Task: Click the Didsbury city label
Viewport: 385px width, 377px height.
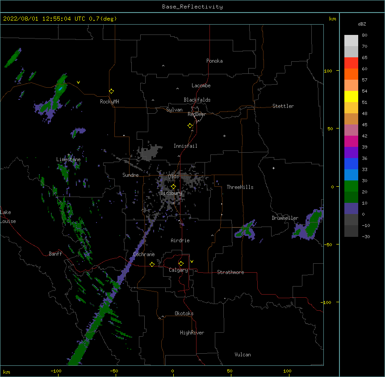Action: pyautogui.click(x=171, y=193)
